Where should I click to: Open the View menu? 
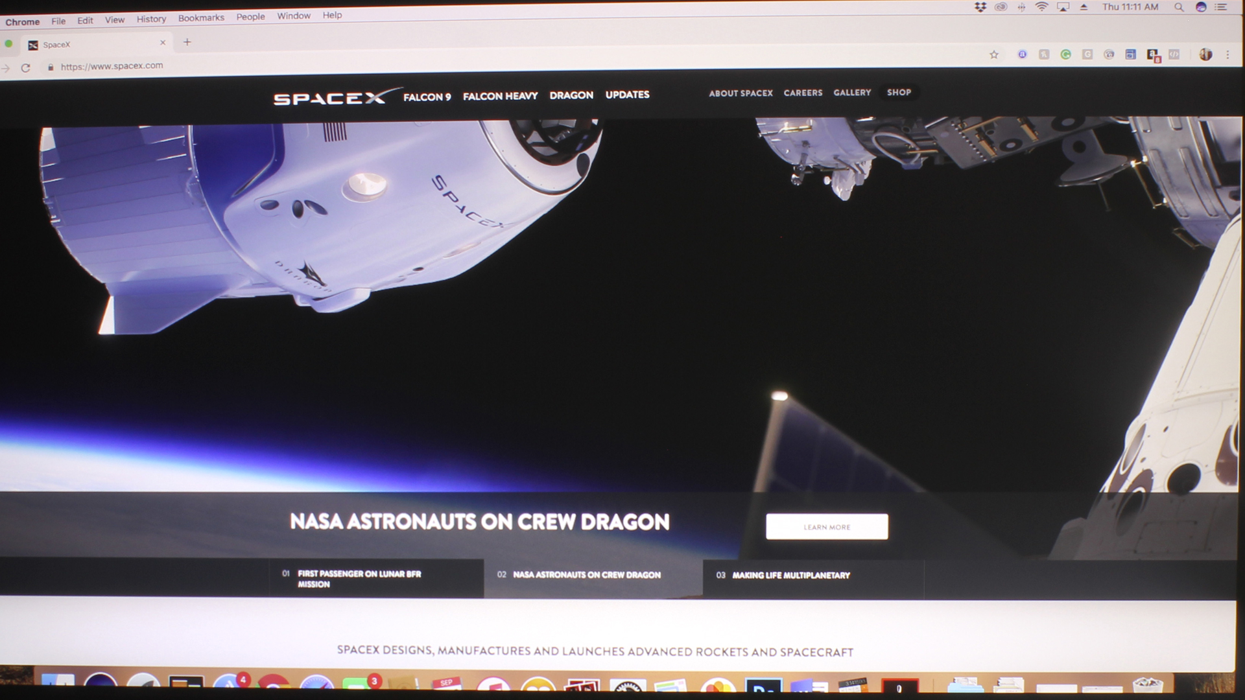(115, 19)
